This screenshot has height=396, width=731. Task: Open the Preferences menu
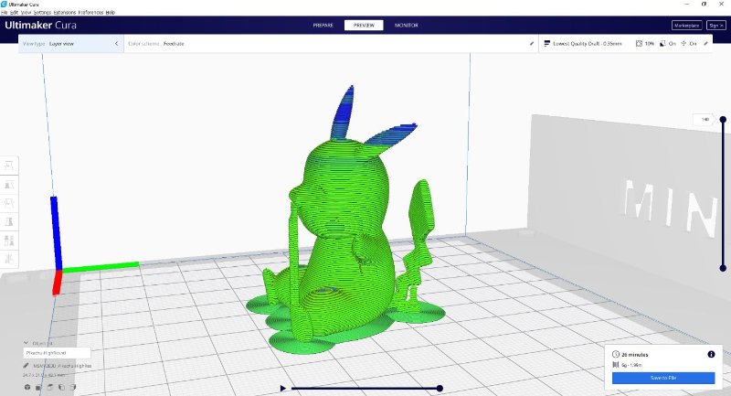pyautogui.click(x=90, y=13)
